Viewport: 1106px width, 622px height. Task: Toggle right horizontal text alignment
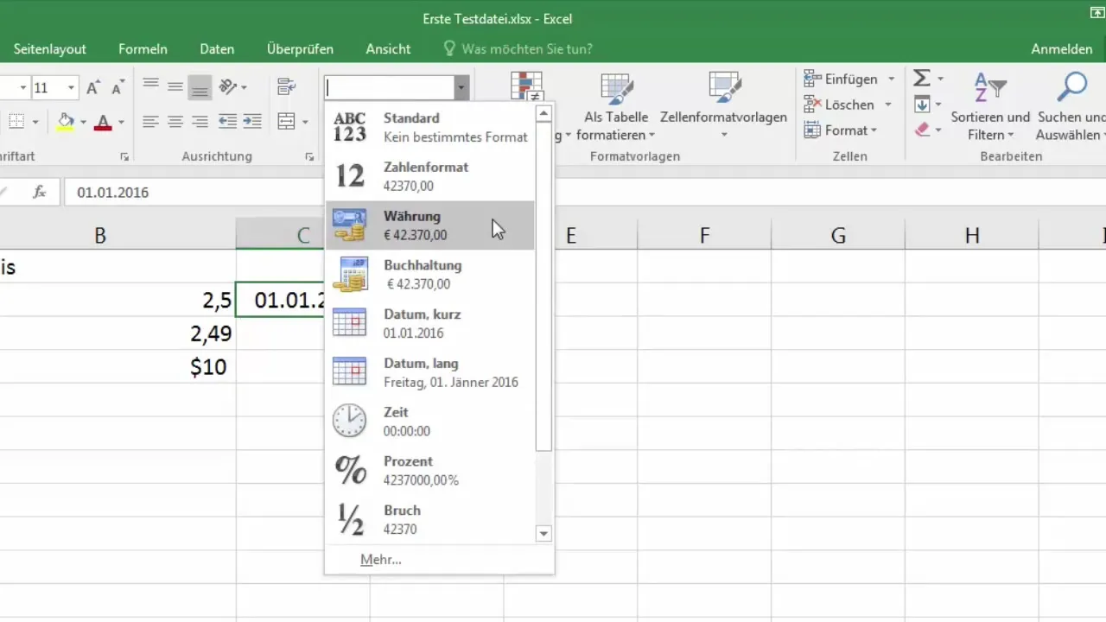coord(200,122)
